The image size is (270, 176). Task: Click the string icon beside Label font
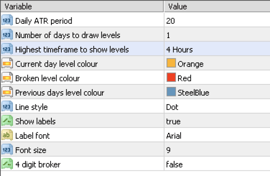click(x=7, y=135)
